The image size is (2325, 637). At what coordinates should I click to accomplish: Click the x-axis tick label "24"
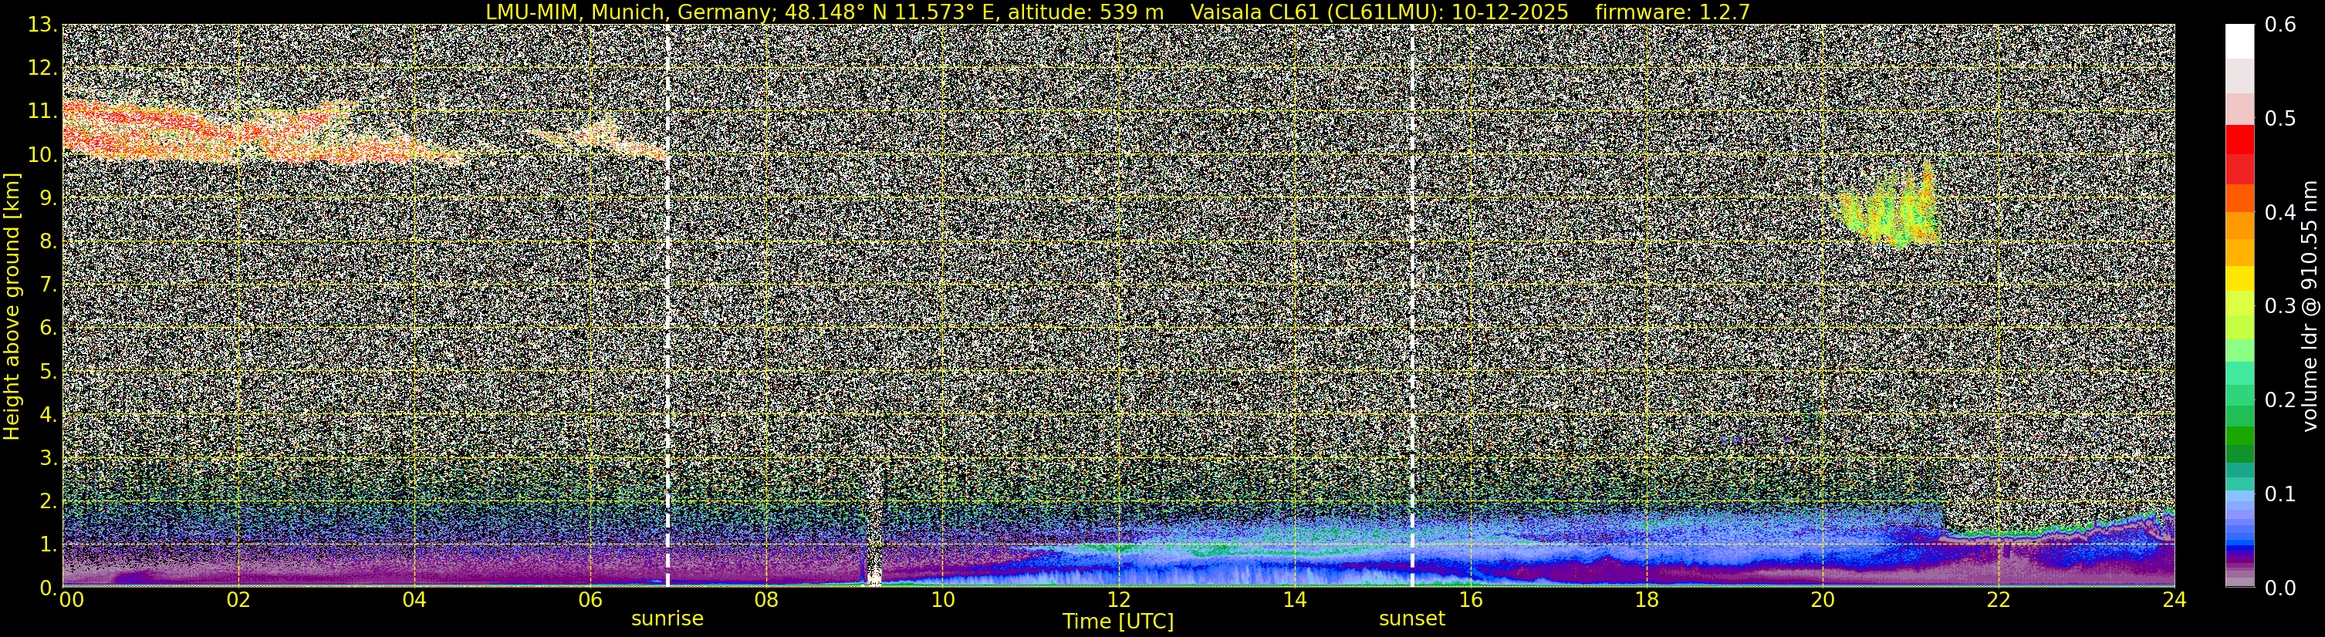[2175, 600]
